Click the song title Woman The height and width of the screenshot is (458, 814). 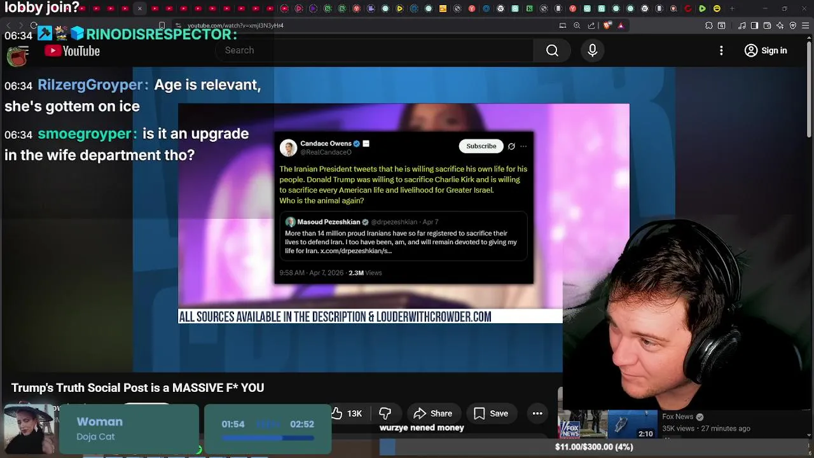99,422
